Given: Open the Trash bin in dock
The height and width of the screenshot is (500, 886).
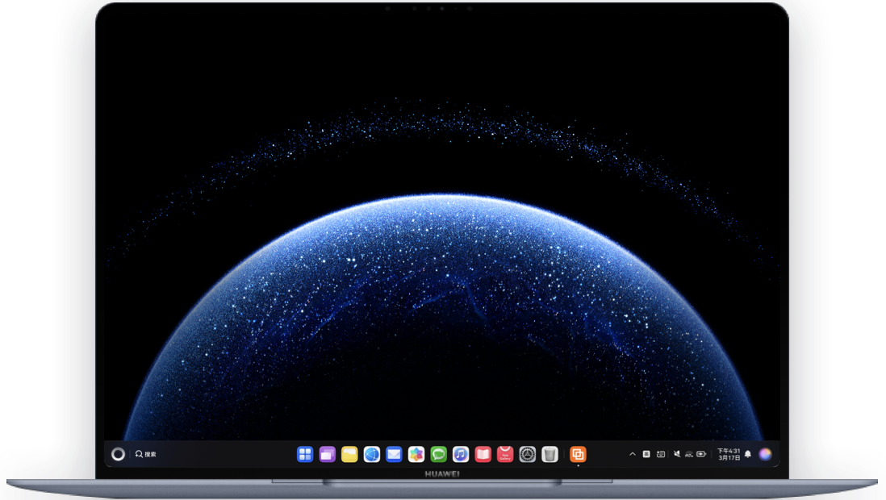Looking at the screenshot, I should click(550, 454).
